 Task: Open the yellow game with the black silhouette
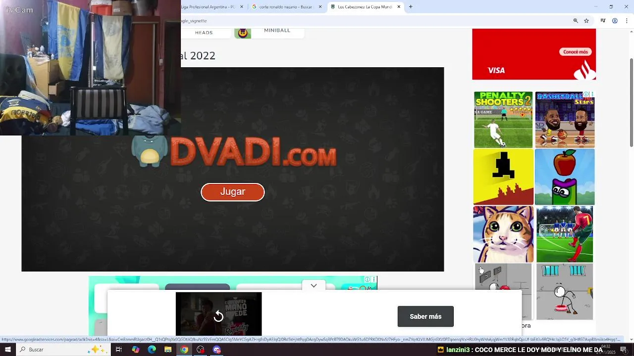[x=503, y=177]
